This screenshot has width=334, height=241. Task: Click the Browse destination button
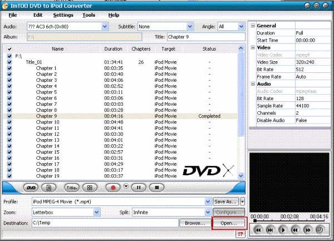tap(195, 223)
